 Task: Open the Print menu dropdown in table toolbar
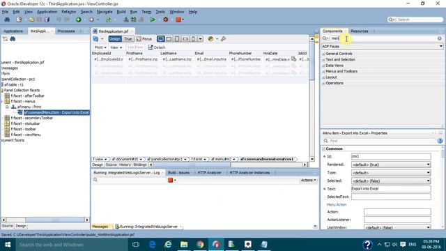coord(100,47)
